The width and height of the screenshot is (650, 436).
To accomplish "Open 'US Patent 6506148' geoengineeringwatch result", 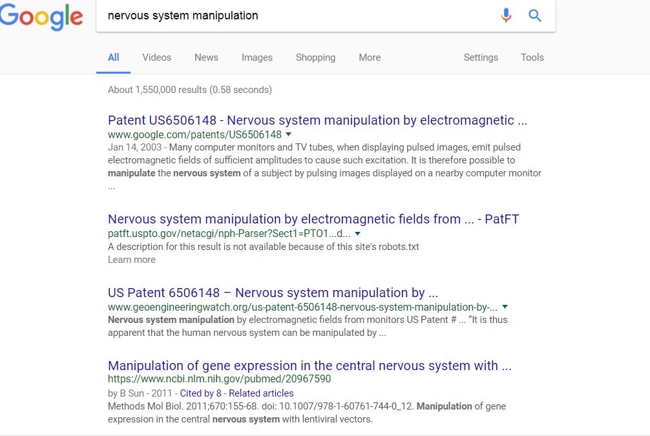I will (273, 293).
